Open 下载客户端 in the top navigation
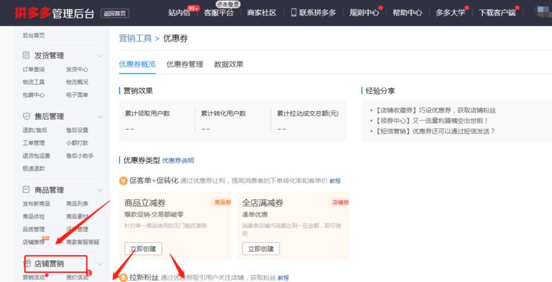The height and width of the screenshot is (282, 552). click(498, 13)
